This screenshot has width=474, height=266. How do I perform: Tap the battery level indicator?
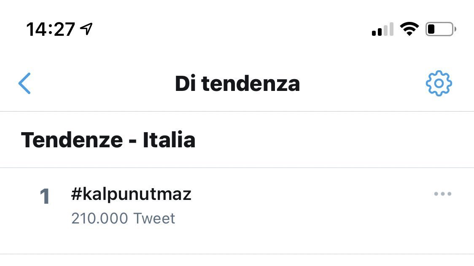pos(440,29)
